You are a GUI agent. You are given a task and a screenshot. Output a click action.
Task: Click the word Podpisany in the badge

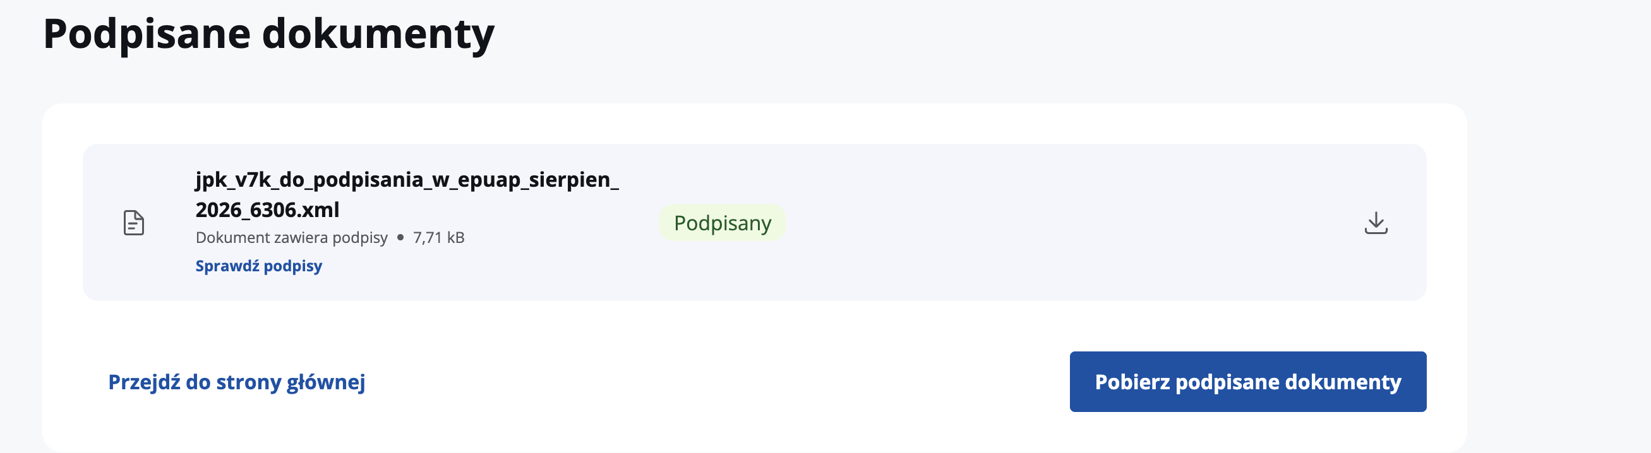point(723,223)
